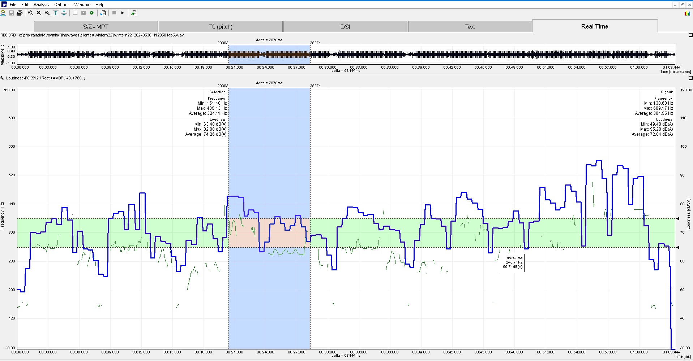The image size is (693, 361).
Task: Click the LingWaves application logo icon
Action: 4,4
